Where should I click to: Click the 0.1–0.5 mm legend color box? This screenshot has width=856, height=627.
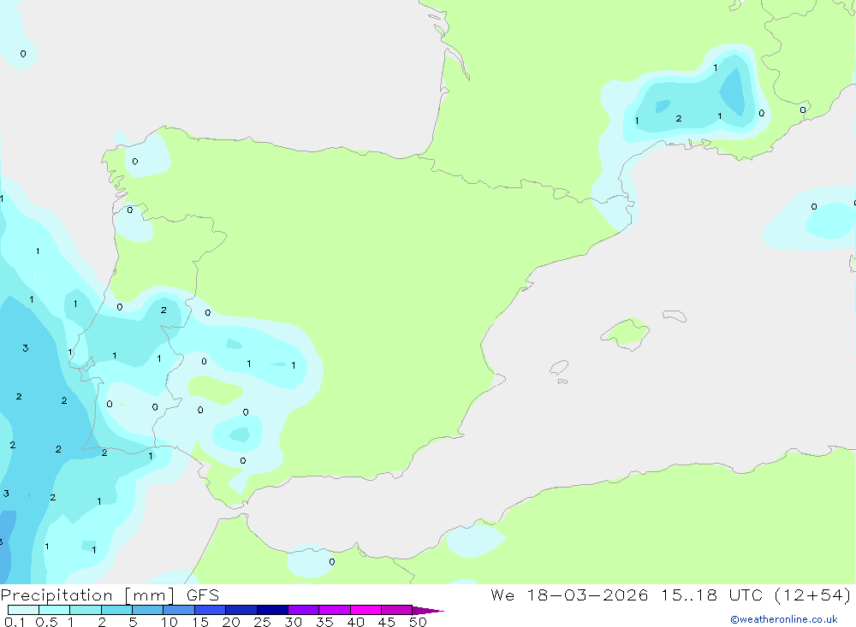(x=23, y=610)
